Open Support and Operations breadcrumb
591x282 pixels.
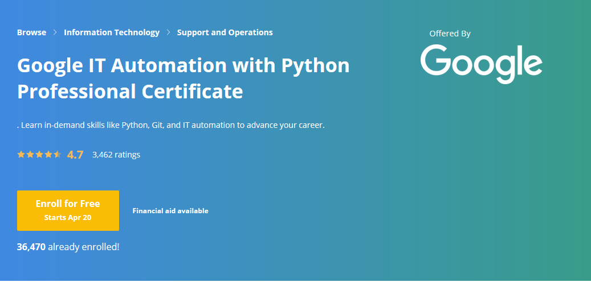tap(225, 32)
